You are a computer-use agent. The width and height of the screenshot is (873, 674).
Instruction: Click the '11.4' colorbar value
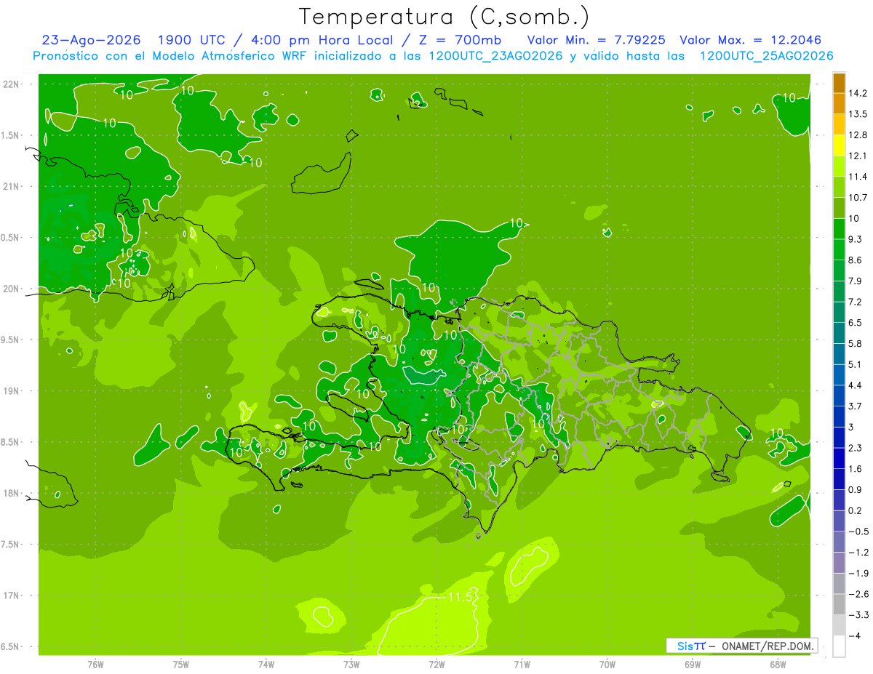click(858, 177)
